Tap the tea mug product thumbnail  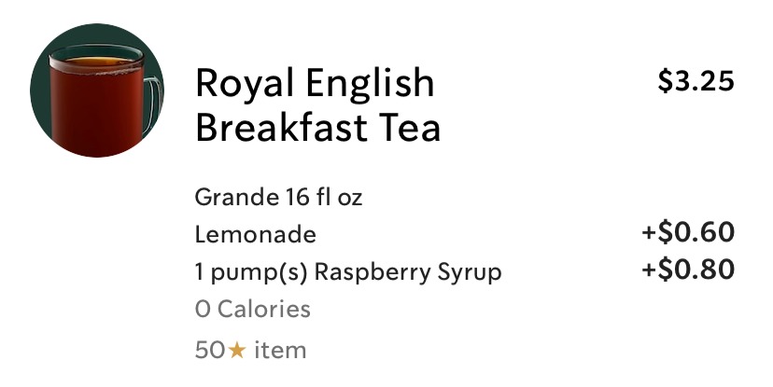(97, 90)
